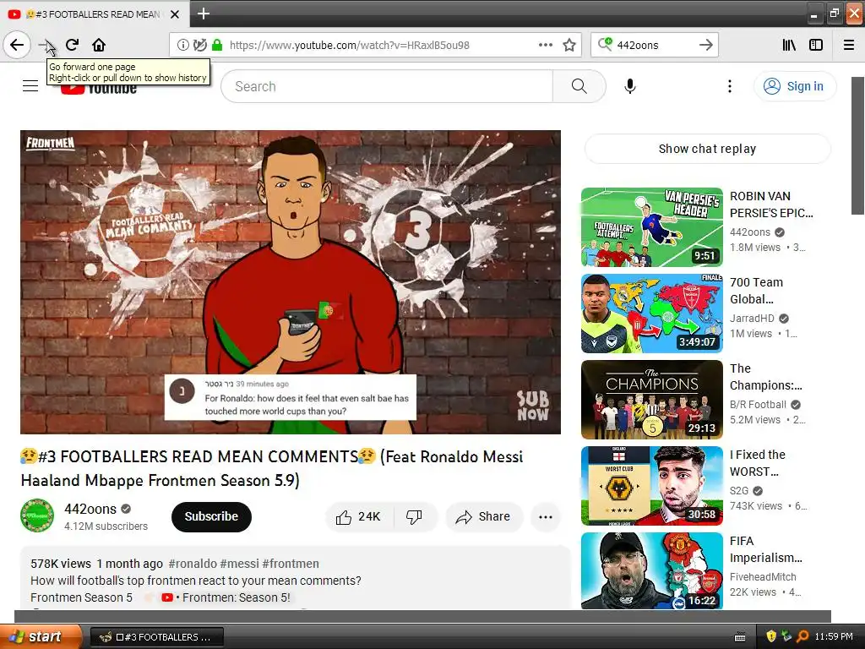
Task: Click FiveheadMitch channel name
Action: point(763,576)
